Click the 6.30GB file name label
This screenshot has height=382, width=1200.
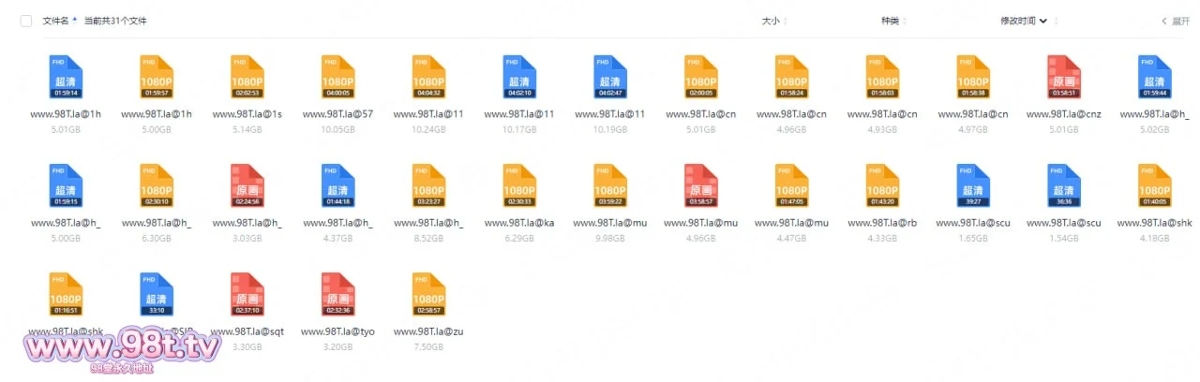click(x=156, y=223)
